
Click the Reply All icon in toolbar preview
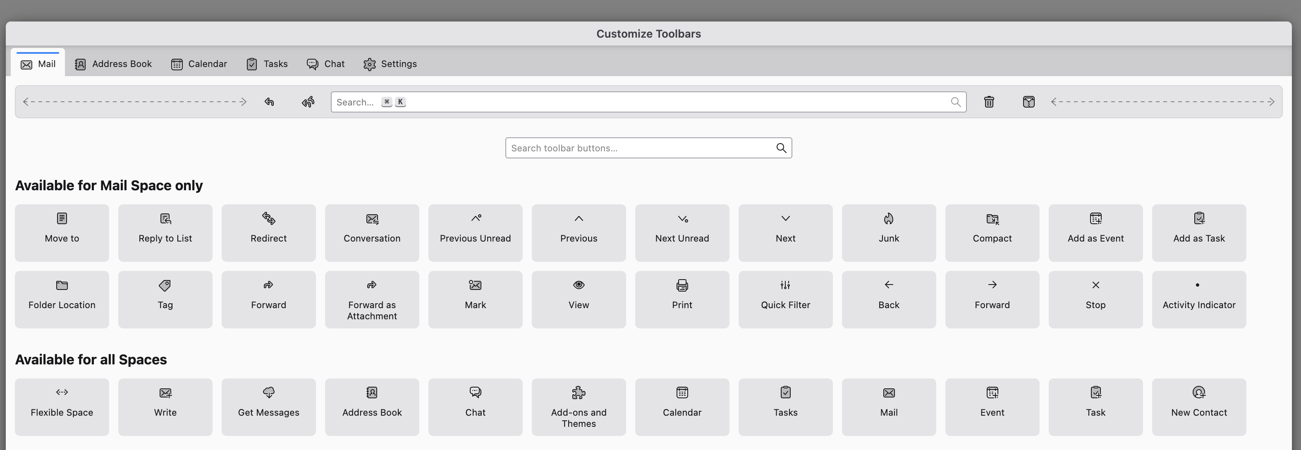tap(308, 102)
